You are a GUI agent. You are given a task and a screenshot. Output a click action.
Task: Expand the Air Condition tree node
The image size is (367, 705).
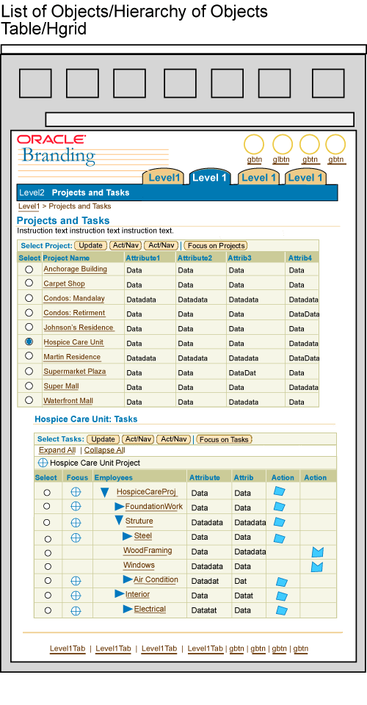pos(128,579)
